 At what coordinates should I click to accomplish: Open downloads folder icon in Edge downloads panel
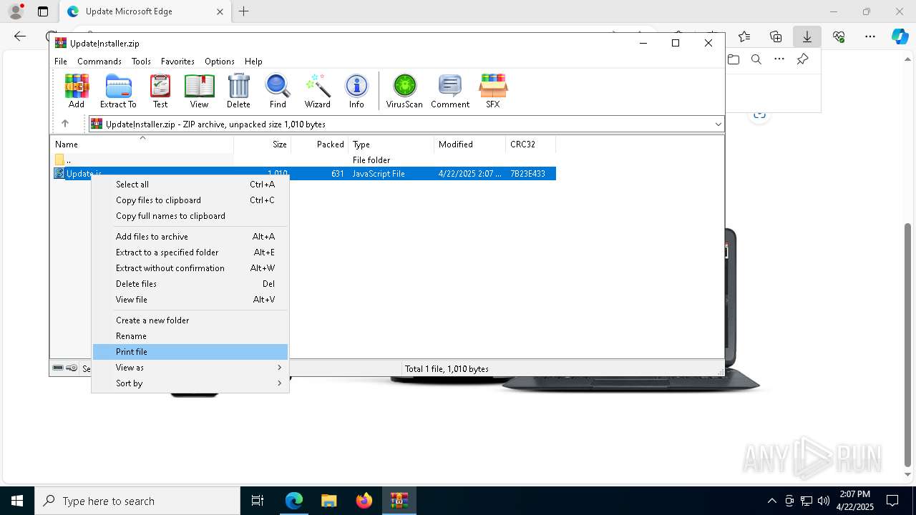pos(734,59)
